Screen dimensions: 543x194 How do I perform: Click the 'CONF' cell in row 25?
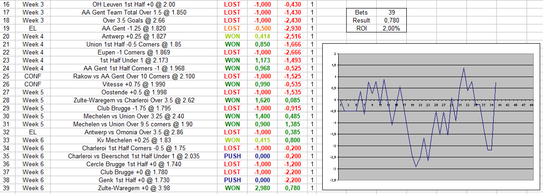click(x=33, y=76)
